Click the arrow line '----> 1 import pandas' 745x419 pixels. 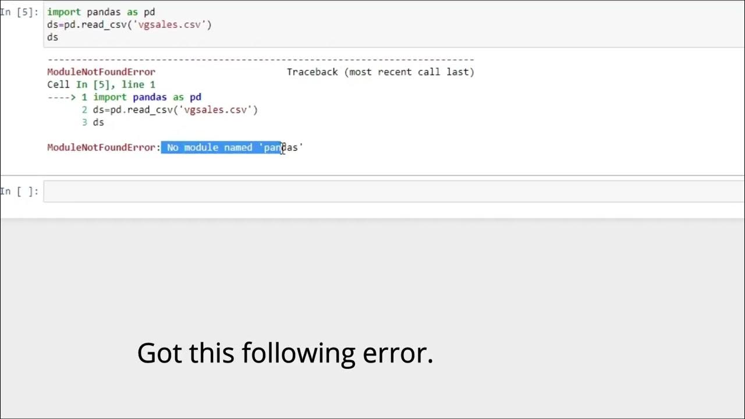pyautogui.click(x=125, y=97)
